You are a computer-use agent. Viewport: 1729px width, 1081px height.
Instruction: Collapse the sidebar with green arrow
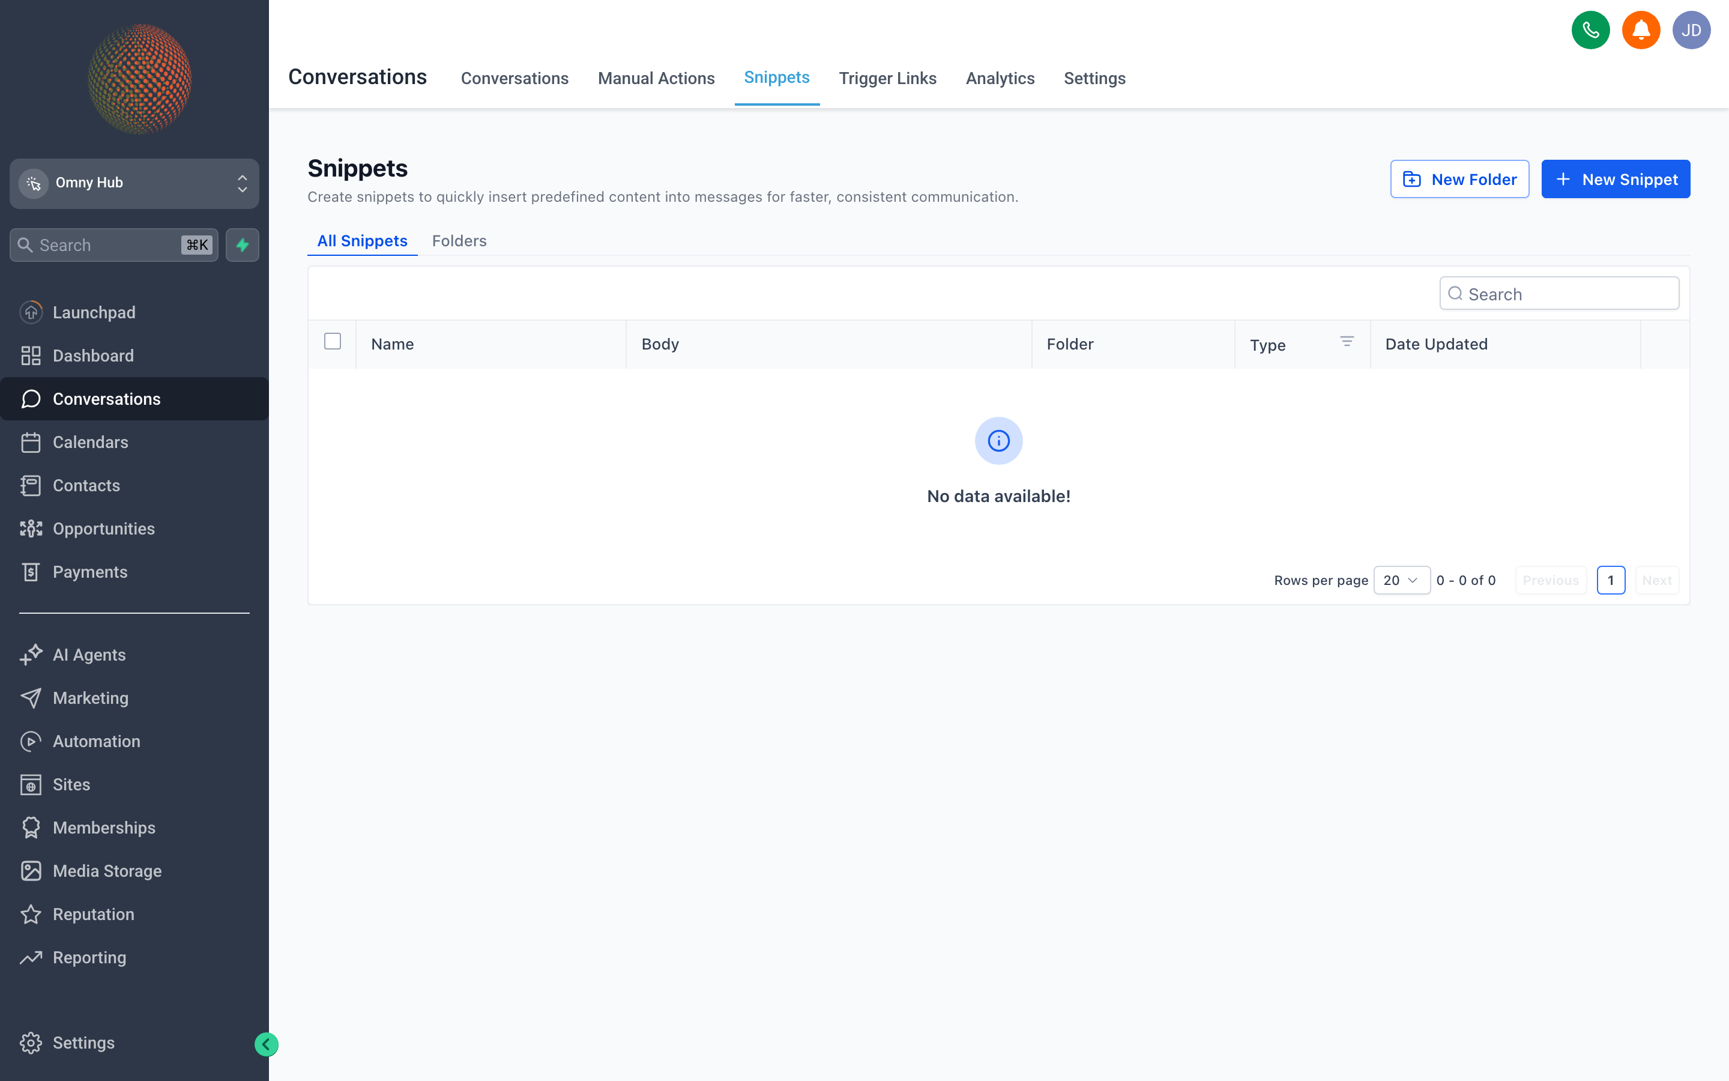pos(266,1044)
